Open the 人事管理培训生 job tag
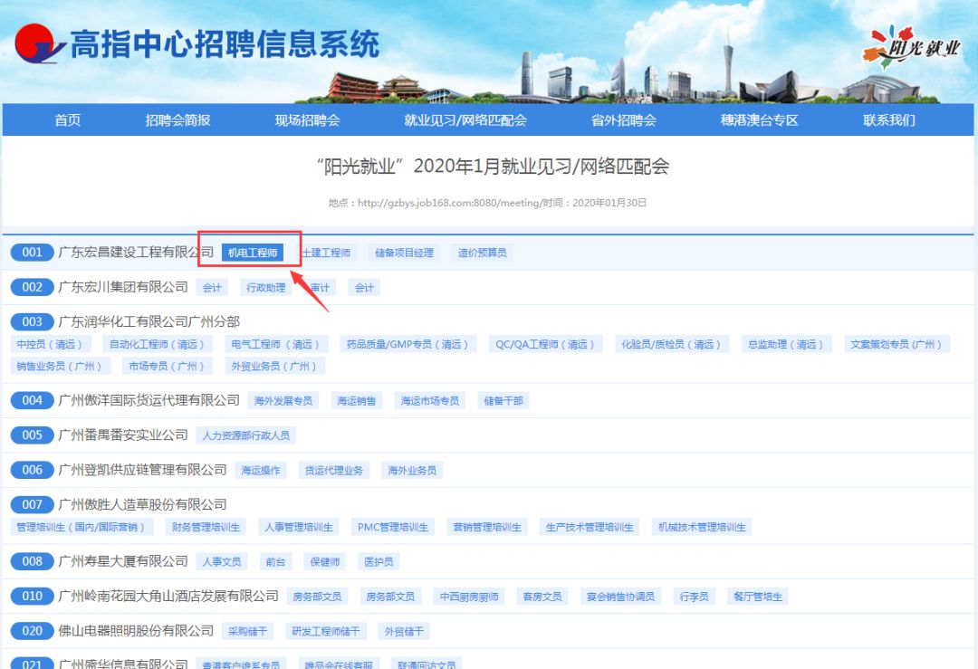The image size is (978, 669). click(299, 528)
